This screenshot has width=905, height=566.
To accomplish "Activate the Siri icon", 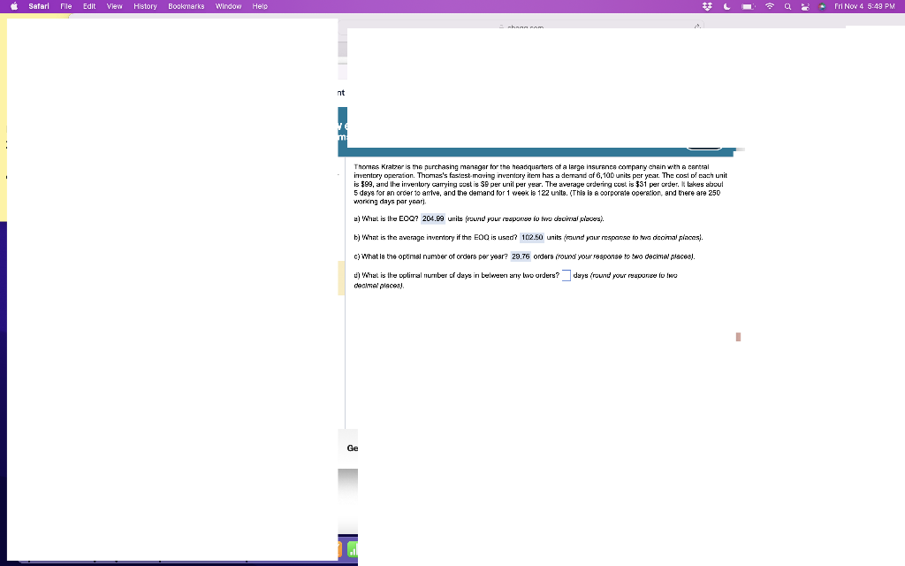I will click(822, 6).
